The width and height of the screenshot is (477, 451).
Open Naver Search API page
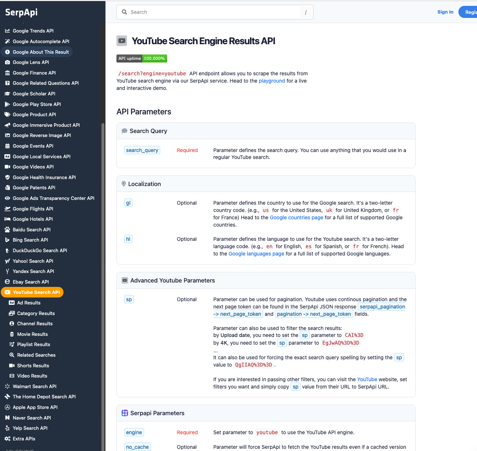pos(32,418)
